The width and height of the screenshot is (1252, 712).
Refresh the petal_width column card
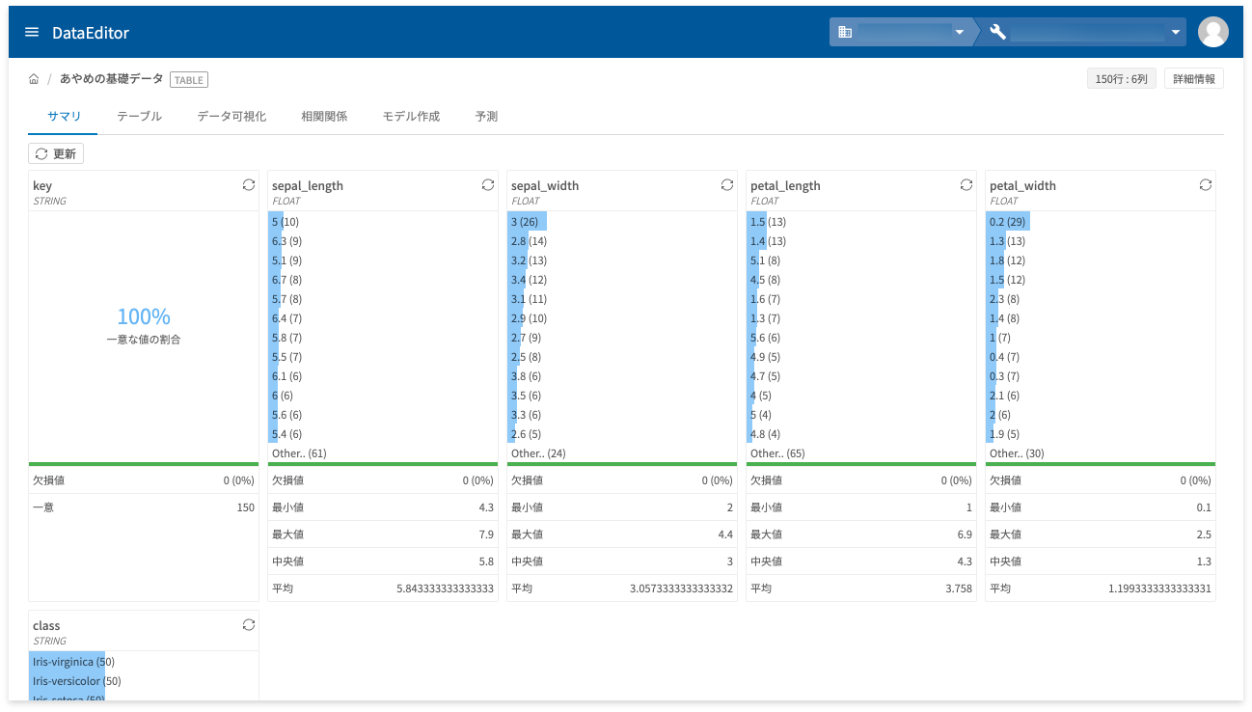pos(1206,184)
